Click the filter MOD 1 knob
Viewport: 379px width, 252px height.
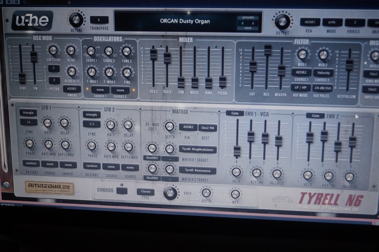coord(302,55)
